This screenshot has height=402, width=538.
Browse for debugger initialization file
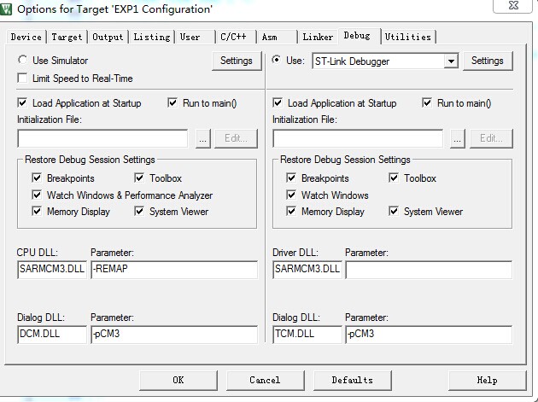pyautogui.click(x=458, y=138)
